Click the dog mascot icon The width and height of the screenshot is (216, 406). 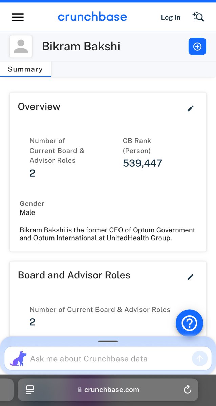pyautogui.click(x=18, y=358)
